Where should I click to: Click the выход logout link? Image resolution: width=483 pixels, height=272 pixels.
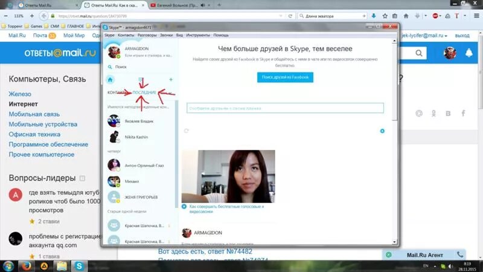462,36
